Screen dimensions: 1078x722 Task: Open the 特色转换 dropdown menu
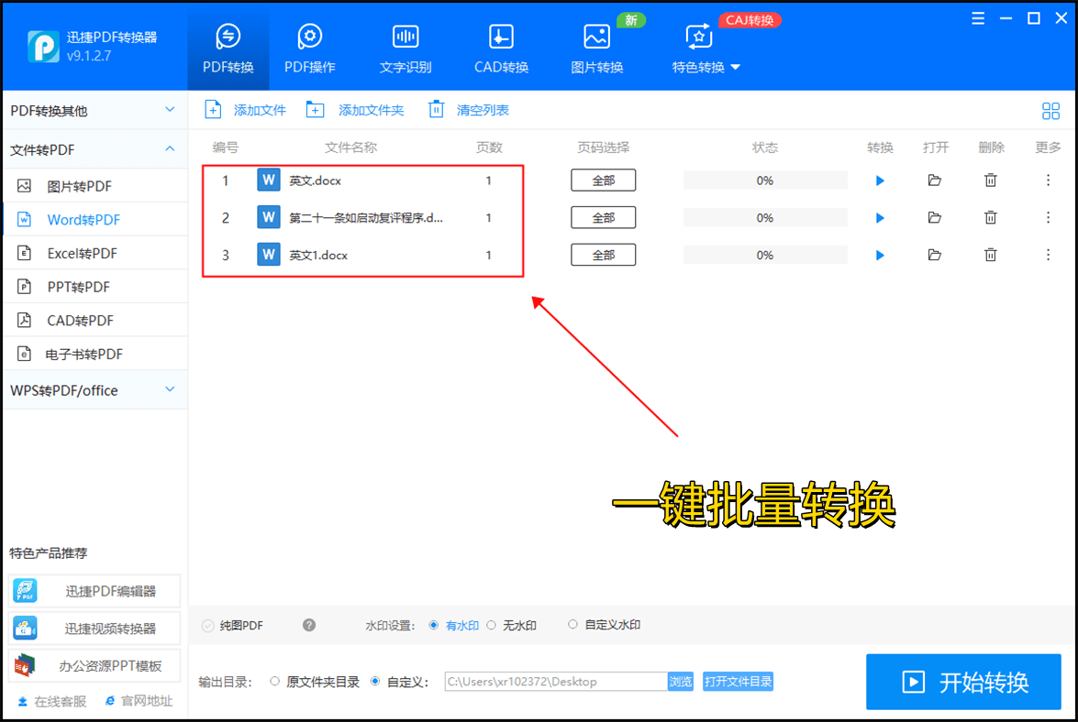(706, 48)
